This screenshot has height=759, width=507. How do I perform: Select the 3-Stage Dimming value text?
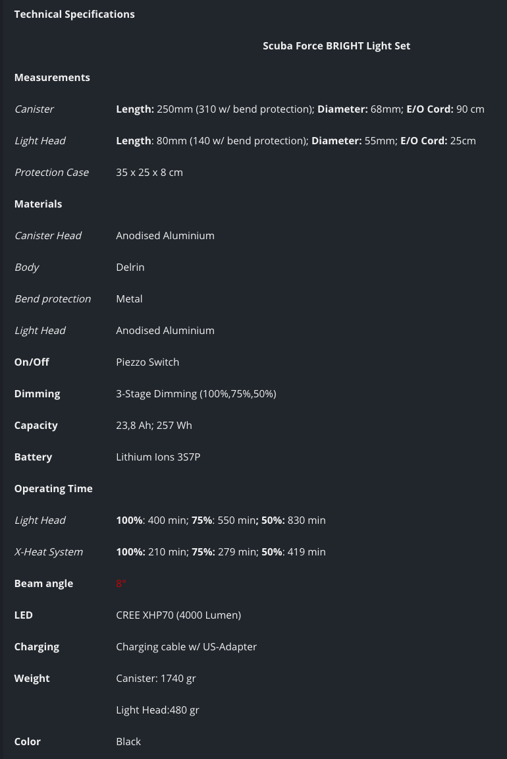tap(196, 394)
